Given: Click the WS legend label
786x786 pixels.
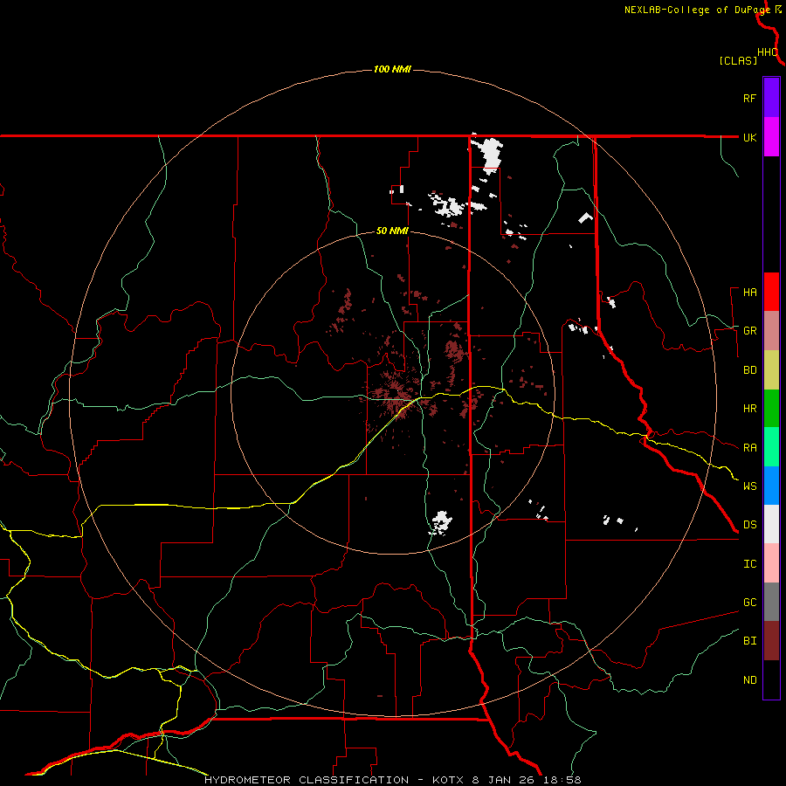Looking at the screenshot, I should point(749,486).
